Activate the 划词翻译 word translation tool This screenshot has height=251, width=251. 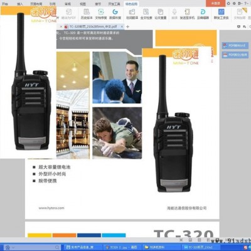click(132, 14)
